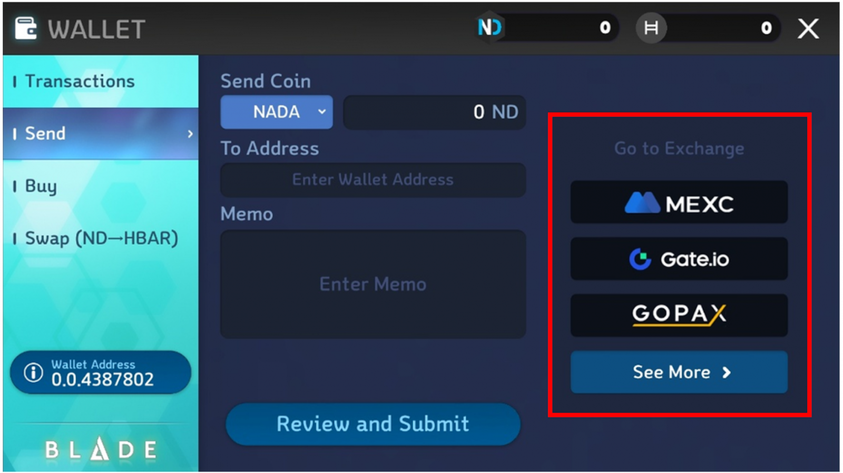The width and height of the screenshot is (843, 473).
Task: Open the MEXC exchange
Action: pos(679,202)
